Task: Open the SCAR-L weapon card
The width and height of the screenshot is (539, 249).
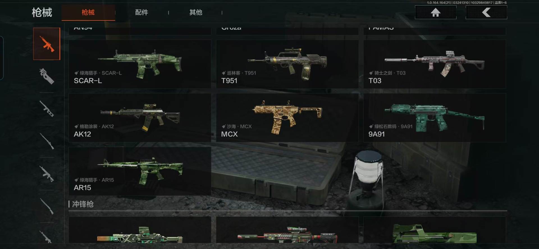Action: coord(140,64)
